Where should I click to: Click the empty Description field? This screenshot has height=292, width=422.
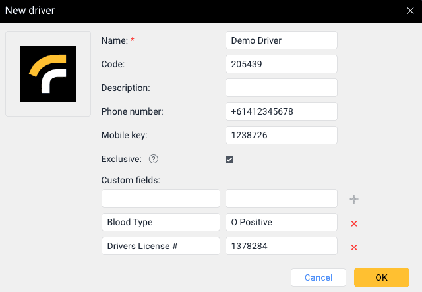point(281,88)
